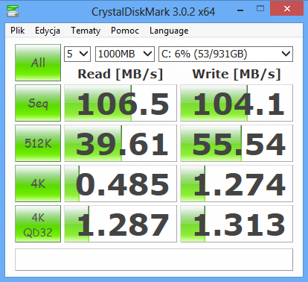
Task: Expand the test count dropdown showing 5
Action: point(77,54)
